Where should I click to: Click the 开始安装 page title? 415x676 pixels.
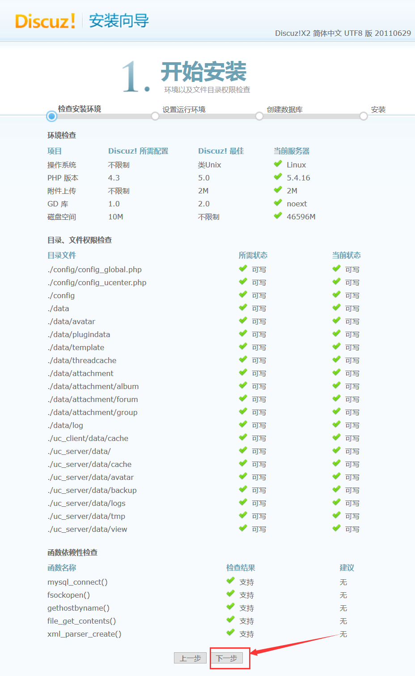[x=204, y=71]
